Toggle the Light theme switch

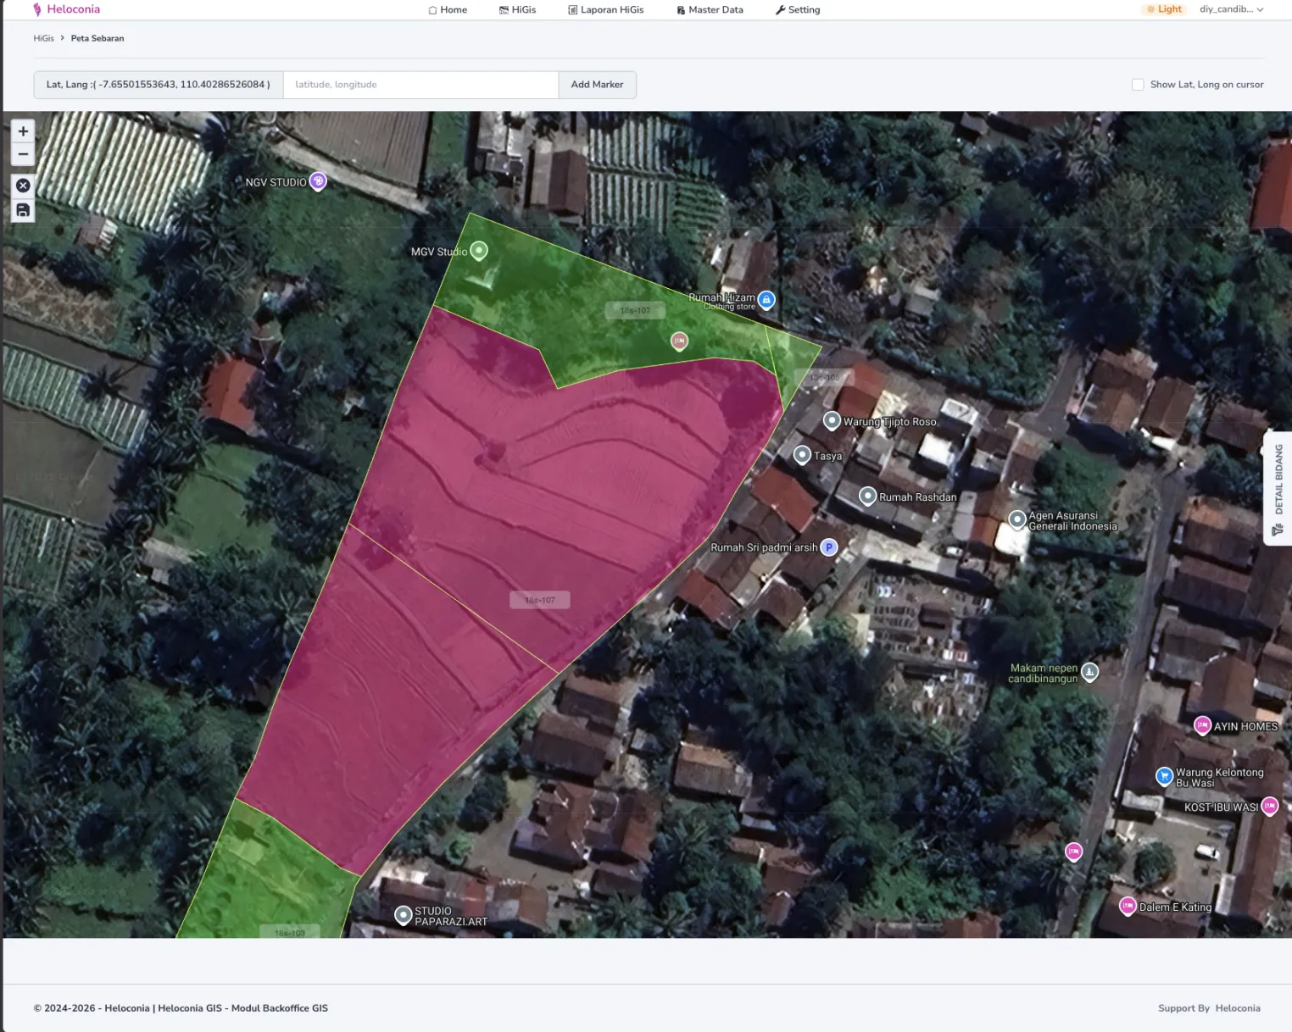1163,9
